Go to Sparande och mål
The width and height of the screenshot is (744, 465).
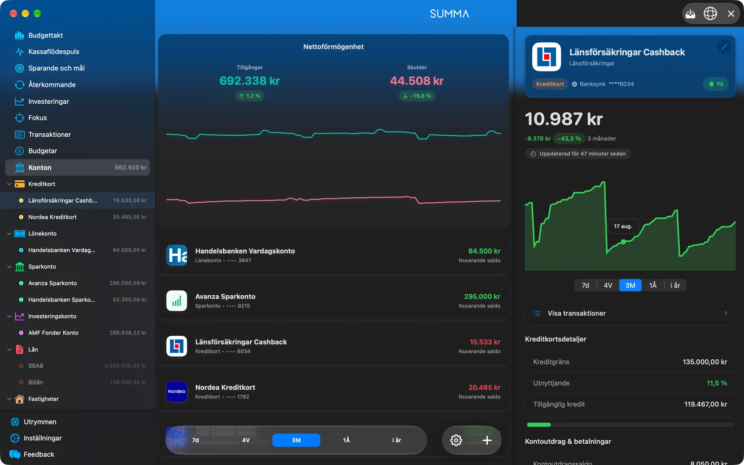point(50,68)
